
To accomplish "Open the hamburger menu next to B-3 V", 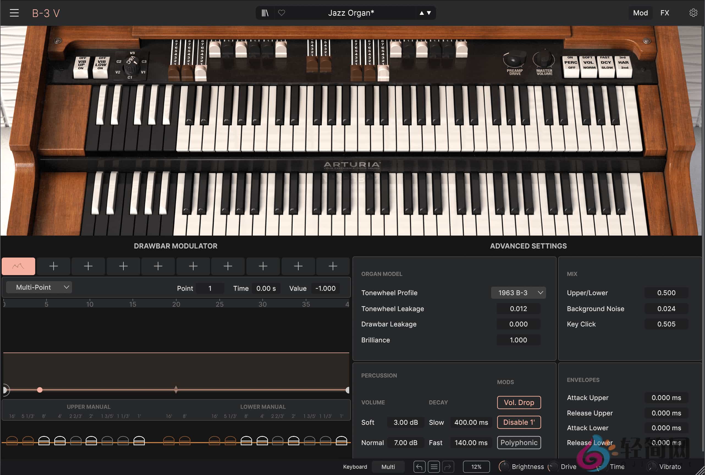I will 14,13.
